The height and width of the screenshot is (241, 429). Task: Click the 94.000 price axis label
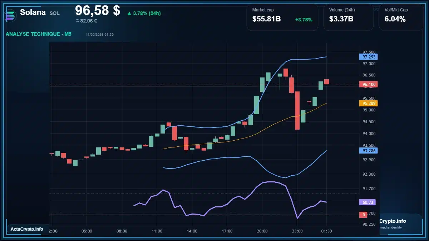[x=369, y=134]
